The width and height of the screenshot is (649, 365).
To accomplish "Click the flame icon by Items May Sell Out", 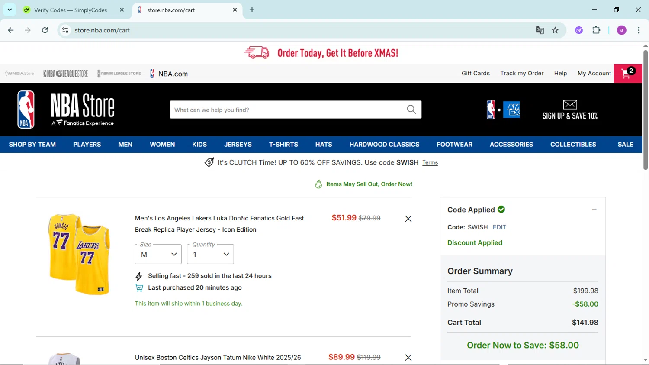I will pyautogui.click(x=318, y=184).
